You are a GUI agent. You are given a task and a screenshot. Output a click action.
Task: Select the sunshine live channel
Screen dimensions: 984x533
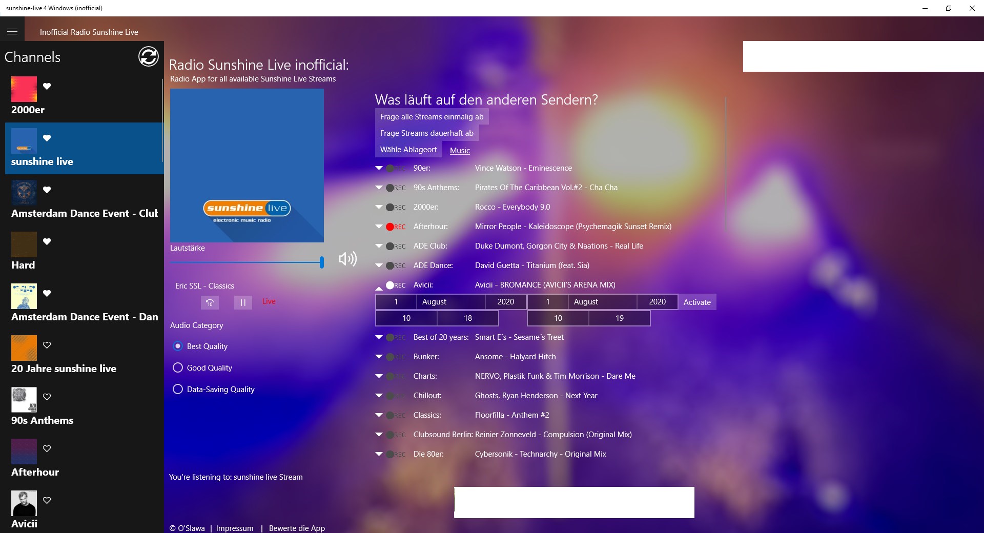85,148
